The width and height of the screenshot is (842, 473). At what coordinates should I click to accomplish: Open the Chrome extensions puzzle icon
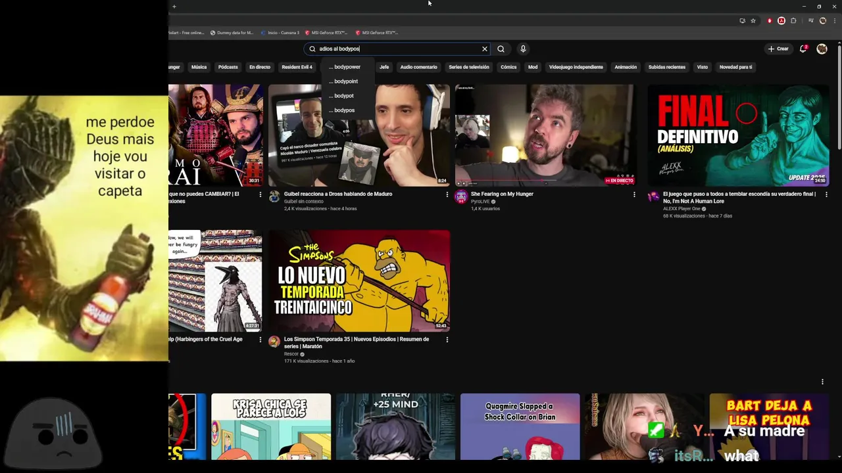(x=793, y=20)
